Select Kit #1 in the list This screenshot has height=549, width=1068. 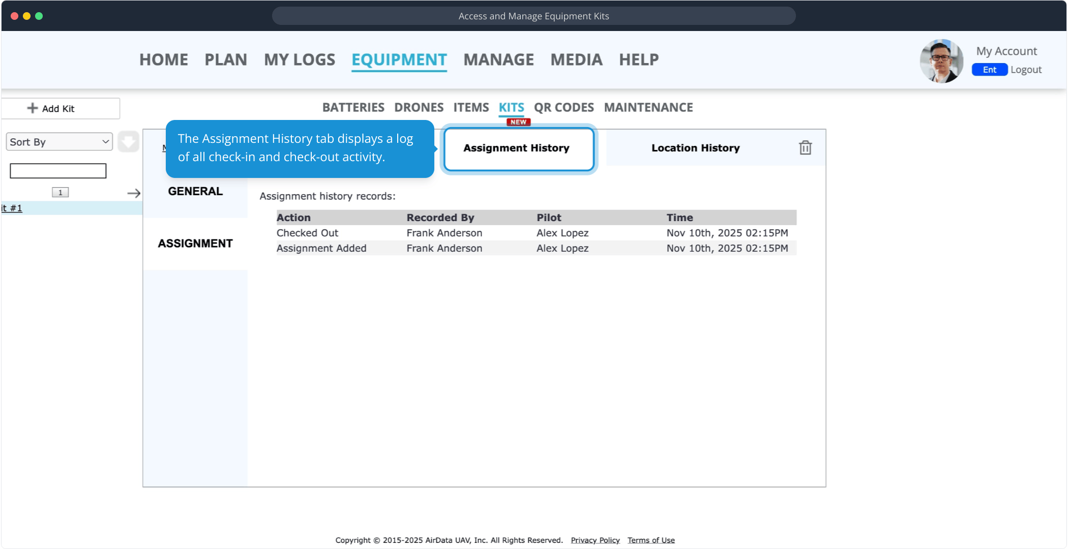pos(12,208)
